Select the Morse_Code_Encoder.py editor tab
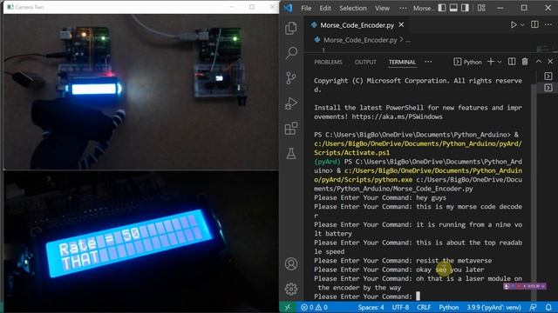 (x=357, y=25)
